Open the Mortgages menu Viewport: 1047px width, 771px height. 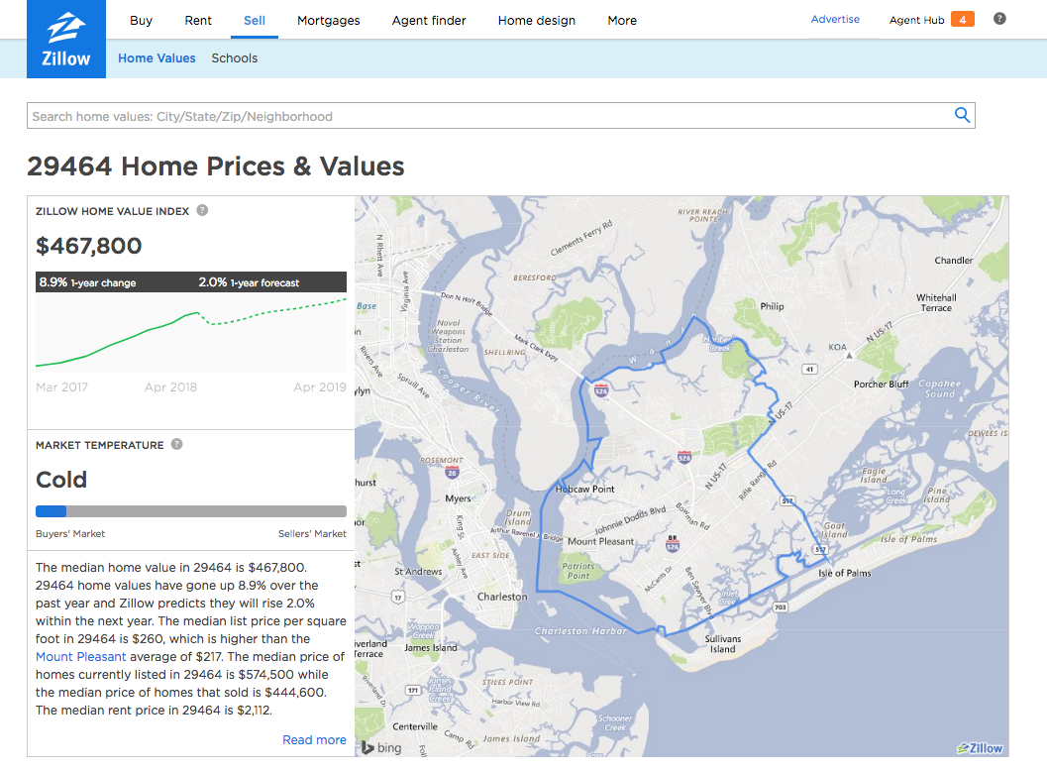(x=329, y=20)
